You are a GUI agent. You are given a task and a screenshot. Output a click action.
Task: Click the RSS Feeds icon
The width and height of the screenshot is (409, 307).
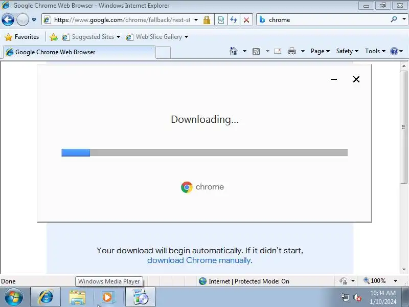(x=256, y=52)
